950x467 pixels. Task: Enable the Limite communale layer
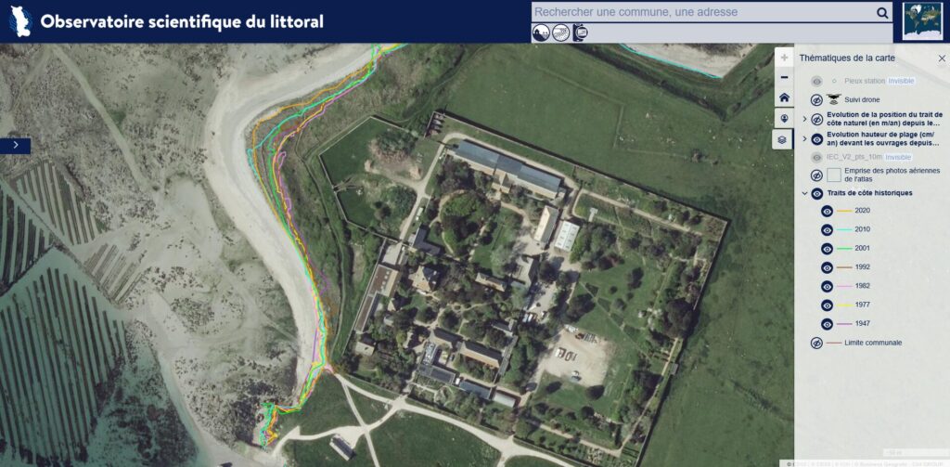[x=816, y=344]
